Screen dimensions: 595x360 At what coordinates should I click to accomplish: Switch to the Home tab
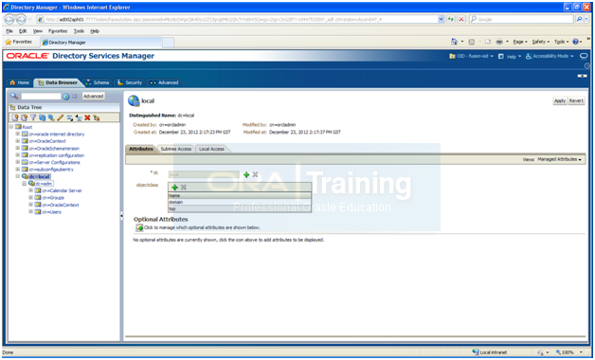click(20, 82)
